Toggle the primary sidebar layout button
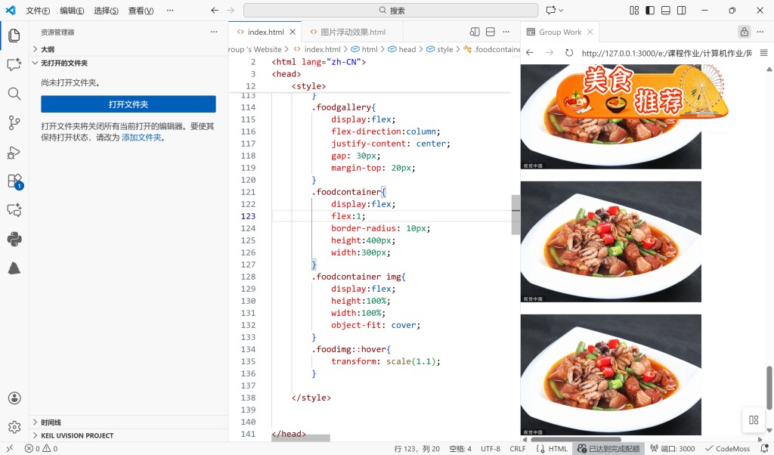Image resolution: width=774 pixels, height=455 pixels. [650, 11]
